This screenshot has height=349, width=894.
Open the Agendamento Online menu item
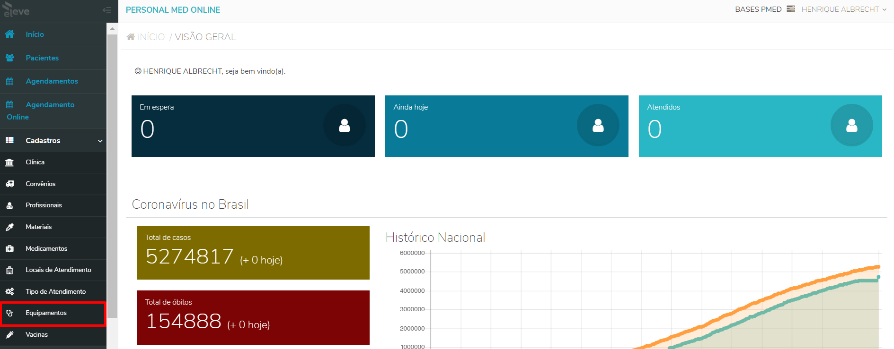pos(53,111)
